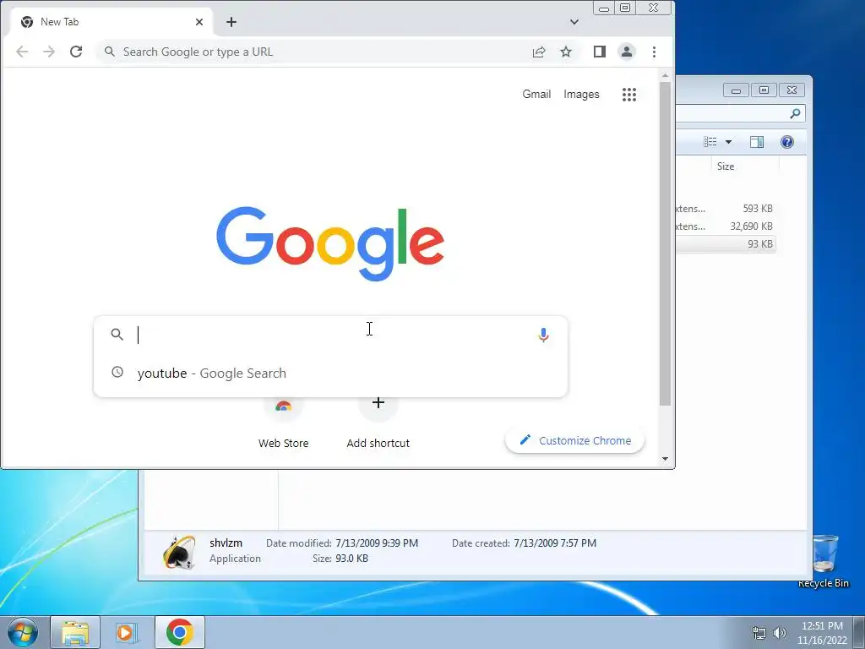Expand the tab search chevron in Chrome
Image resolution: width=865 pixels, height=649 pixels.
(574, 22)
